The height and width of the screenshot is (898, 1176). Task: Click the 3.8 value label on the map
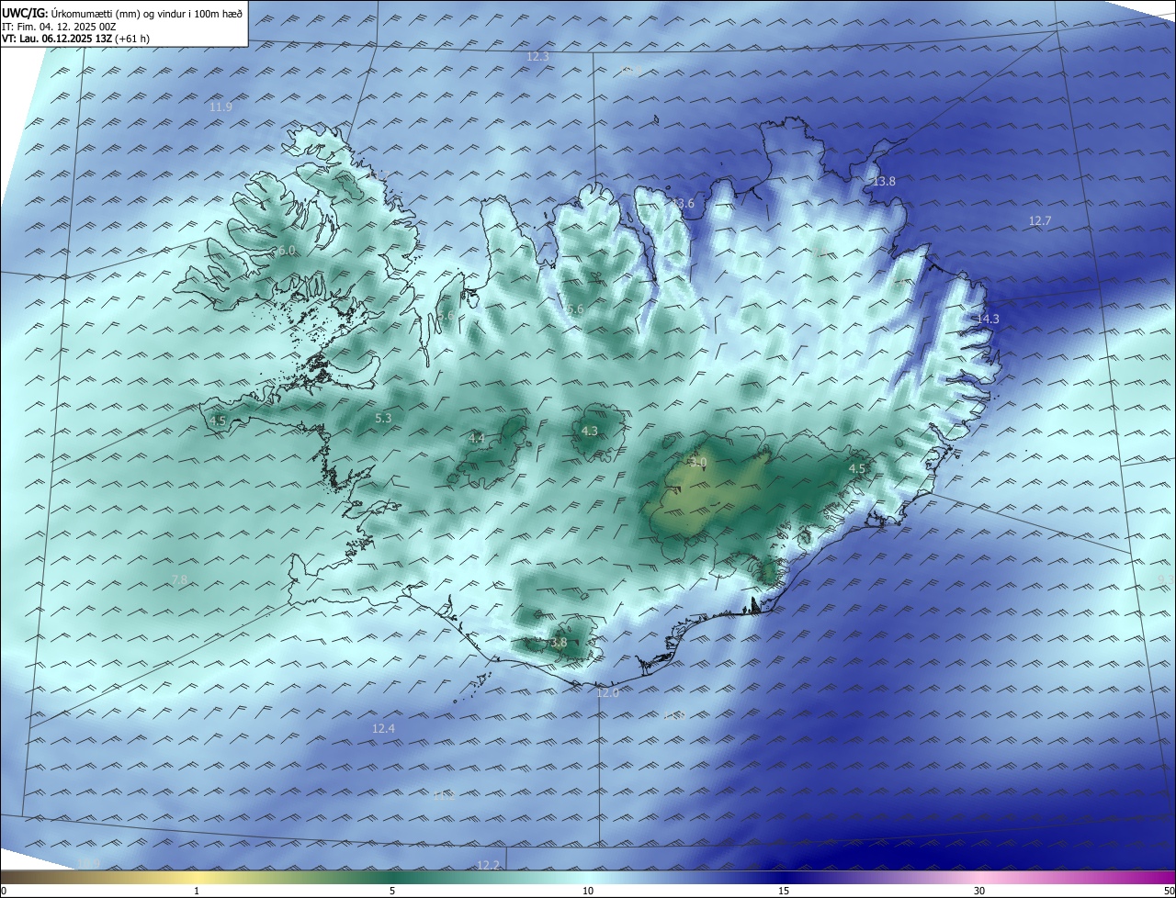coord(559,643)
